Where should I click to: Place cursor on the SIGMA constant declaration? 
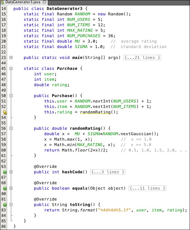click(x=81, y=47)
